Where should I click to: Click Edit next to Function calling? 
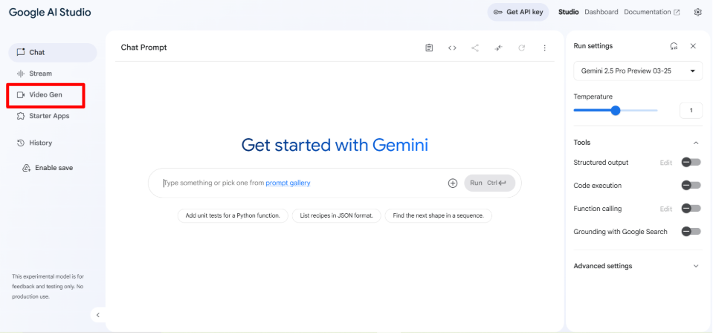(666, 209)
